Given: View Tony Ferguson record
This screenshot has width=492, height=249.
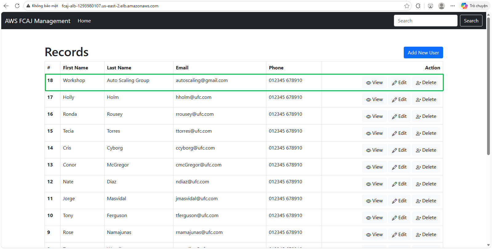Looking at the screenshot, I should (x=374, y=218).
